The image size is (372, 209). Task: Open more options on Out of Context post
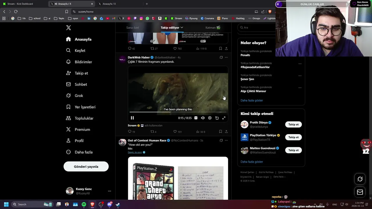(226, 140)
